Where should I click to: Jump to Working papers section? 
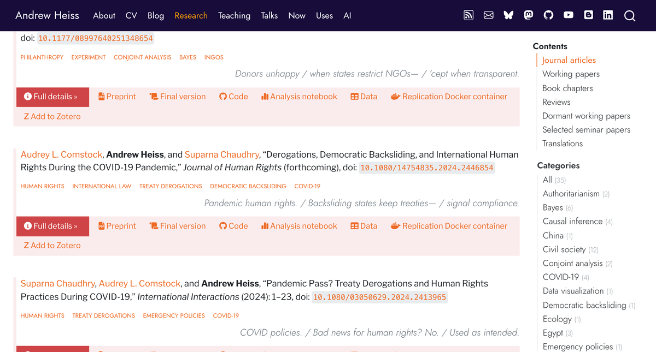[x=571, y=74]
